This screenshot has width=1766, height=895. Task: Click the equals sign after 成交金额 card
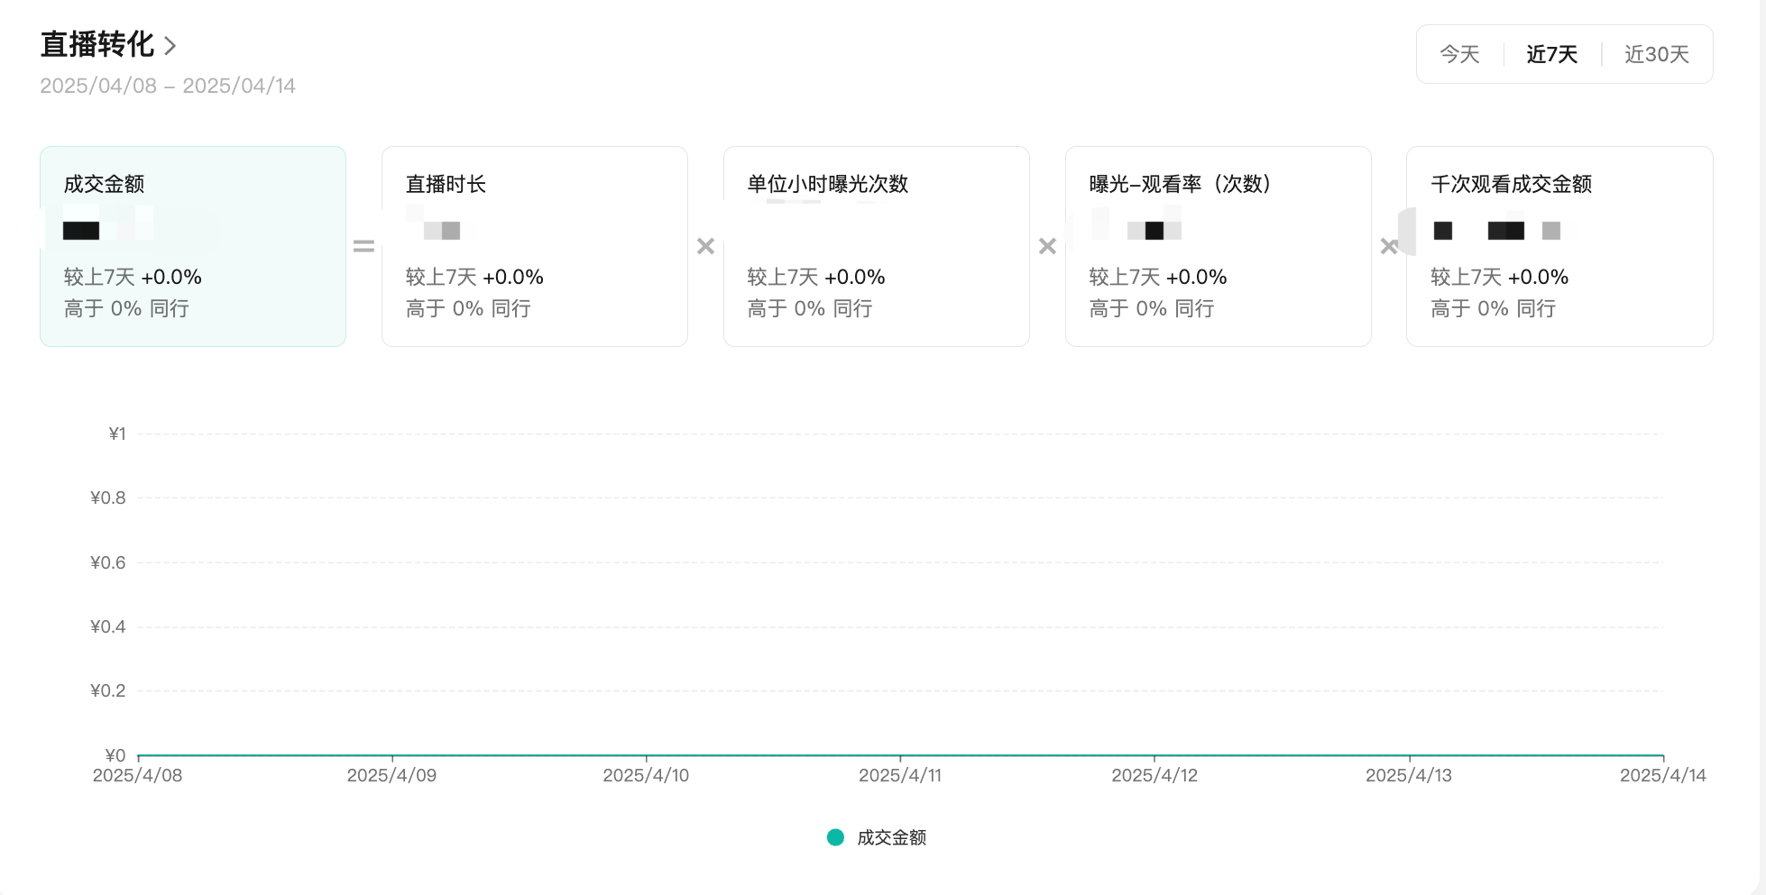[363, 246]
